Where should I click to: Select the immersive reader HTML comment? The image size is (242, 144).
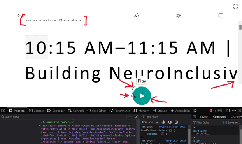click(x=58, y=122)
